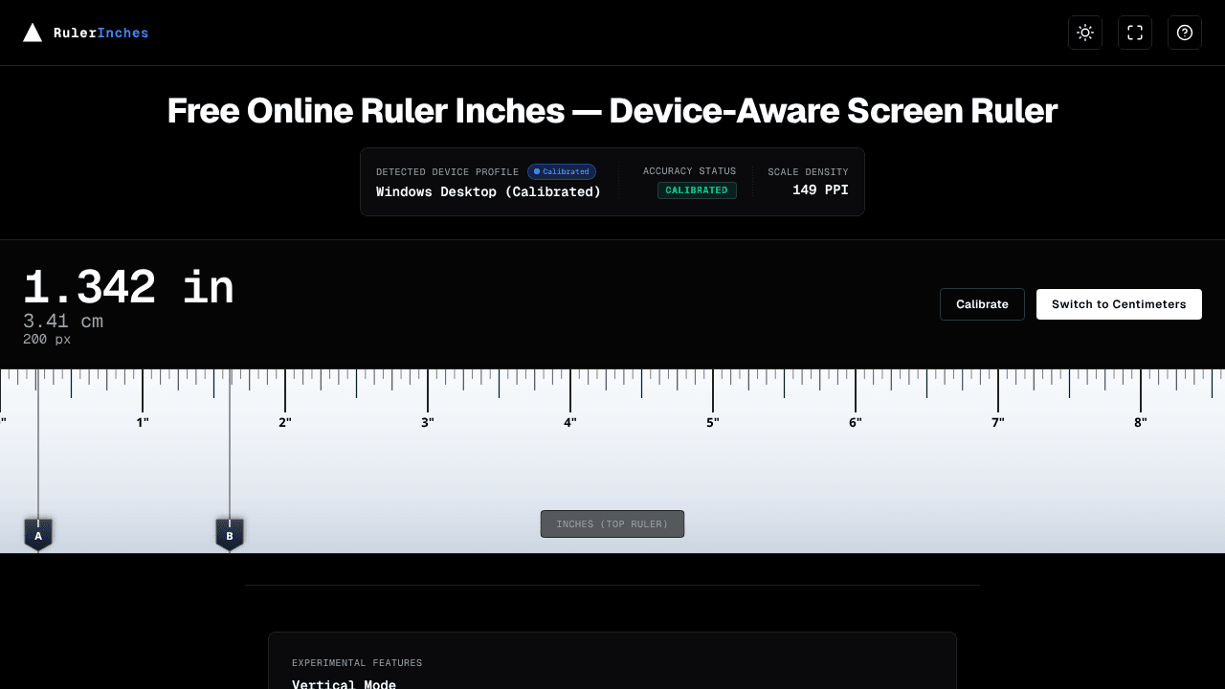Click the 8" mark label on ruler
This screenshot has height=689, width=1225.
1141,422
